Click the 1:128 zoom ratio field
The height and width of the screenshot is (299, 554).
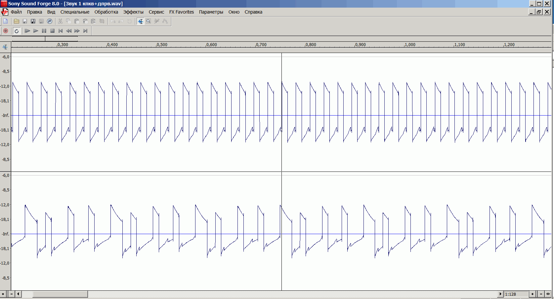coord(516,294)
